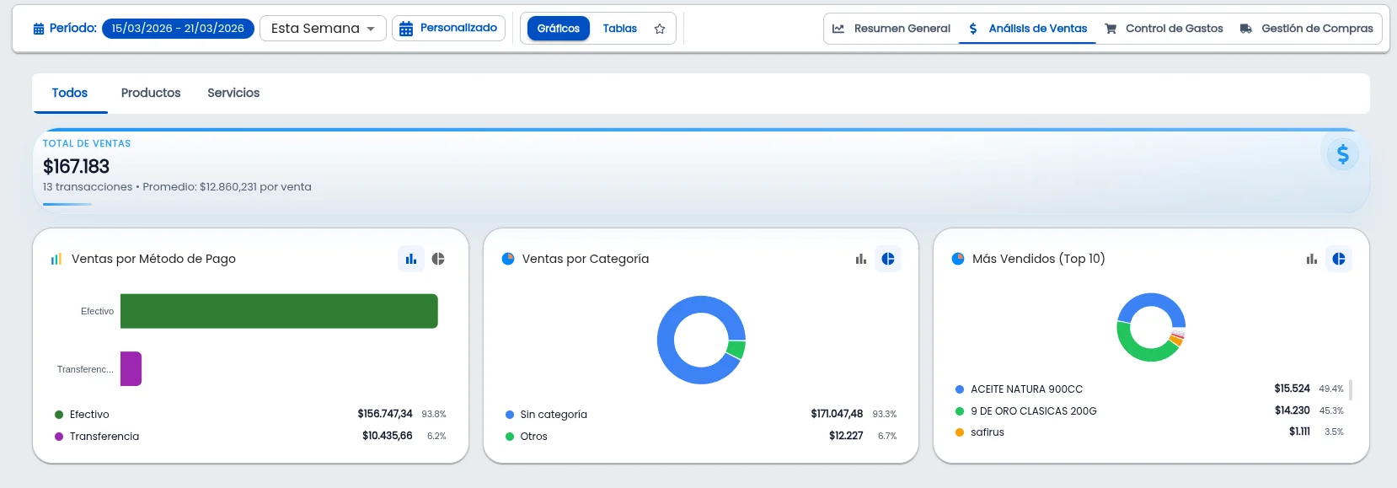Click the safirus product row
This screenshot has width=1397, height=488.
click(1149, 432)
